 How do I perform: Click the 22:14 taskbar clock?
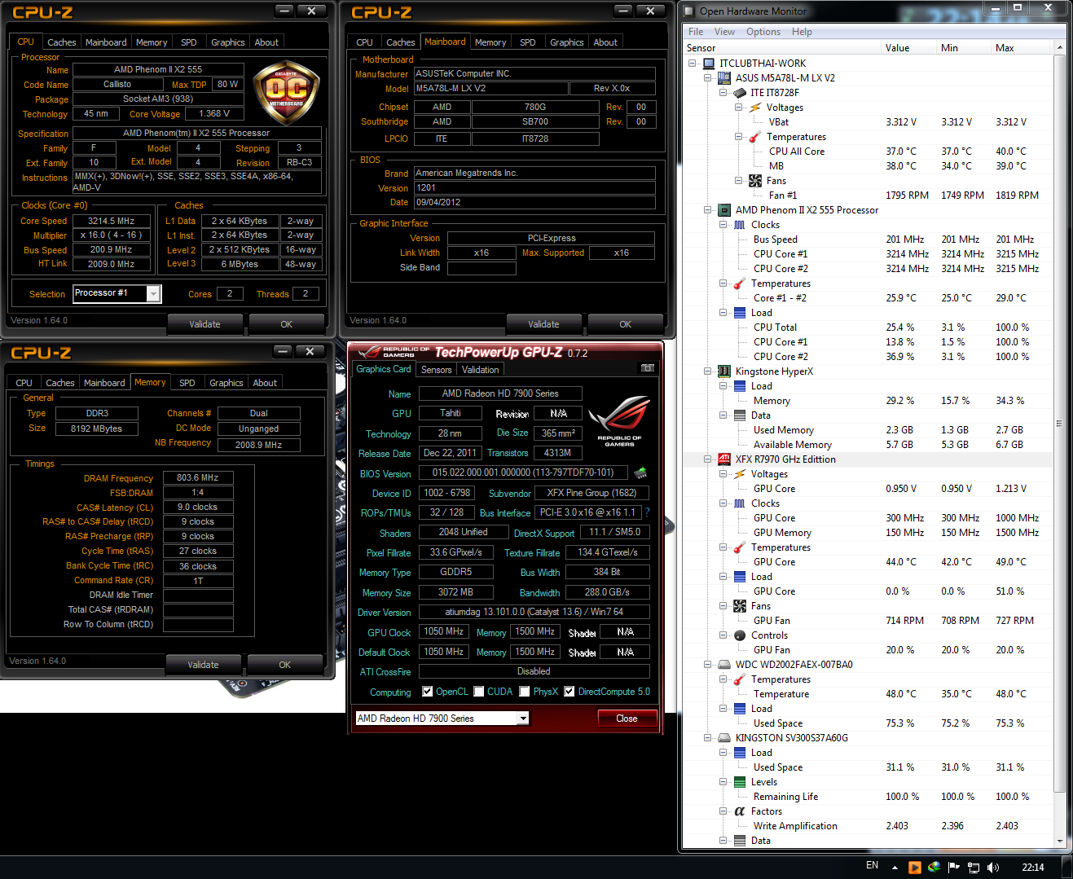click(1033, 868)
